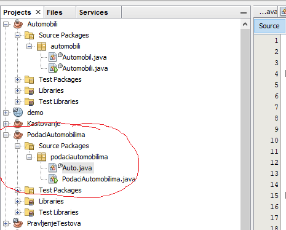The image size is (286, 230).
Task: Click the Projects panel vertical scrollbar track
Action: [245, 129]
